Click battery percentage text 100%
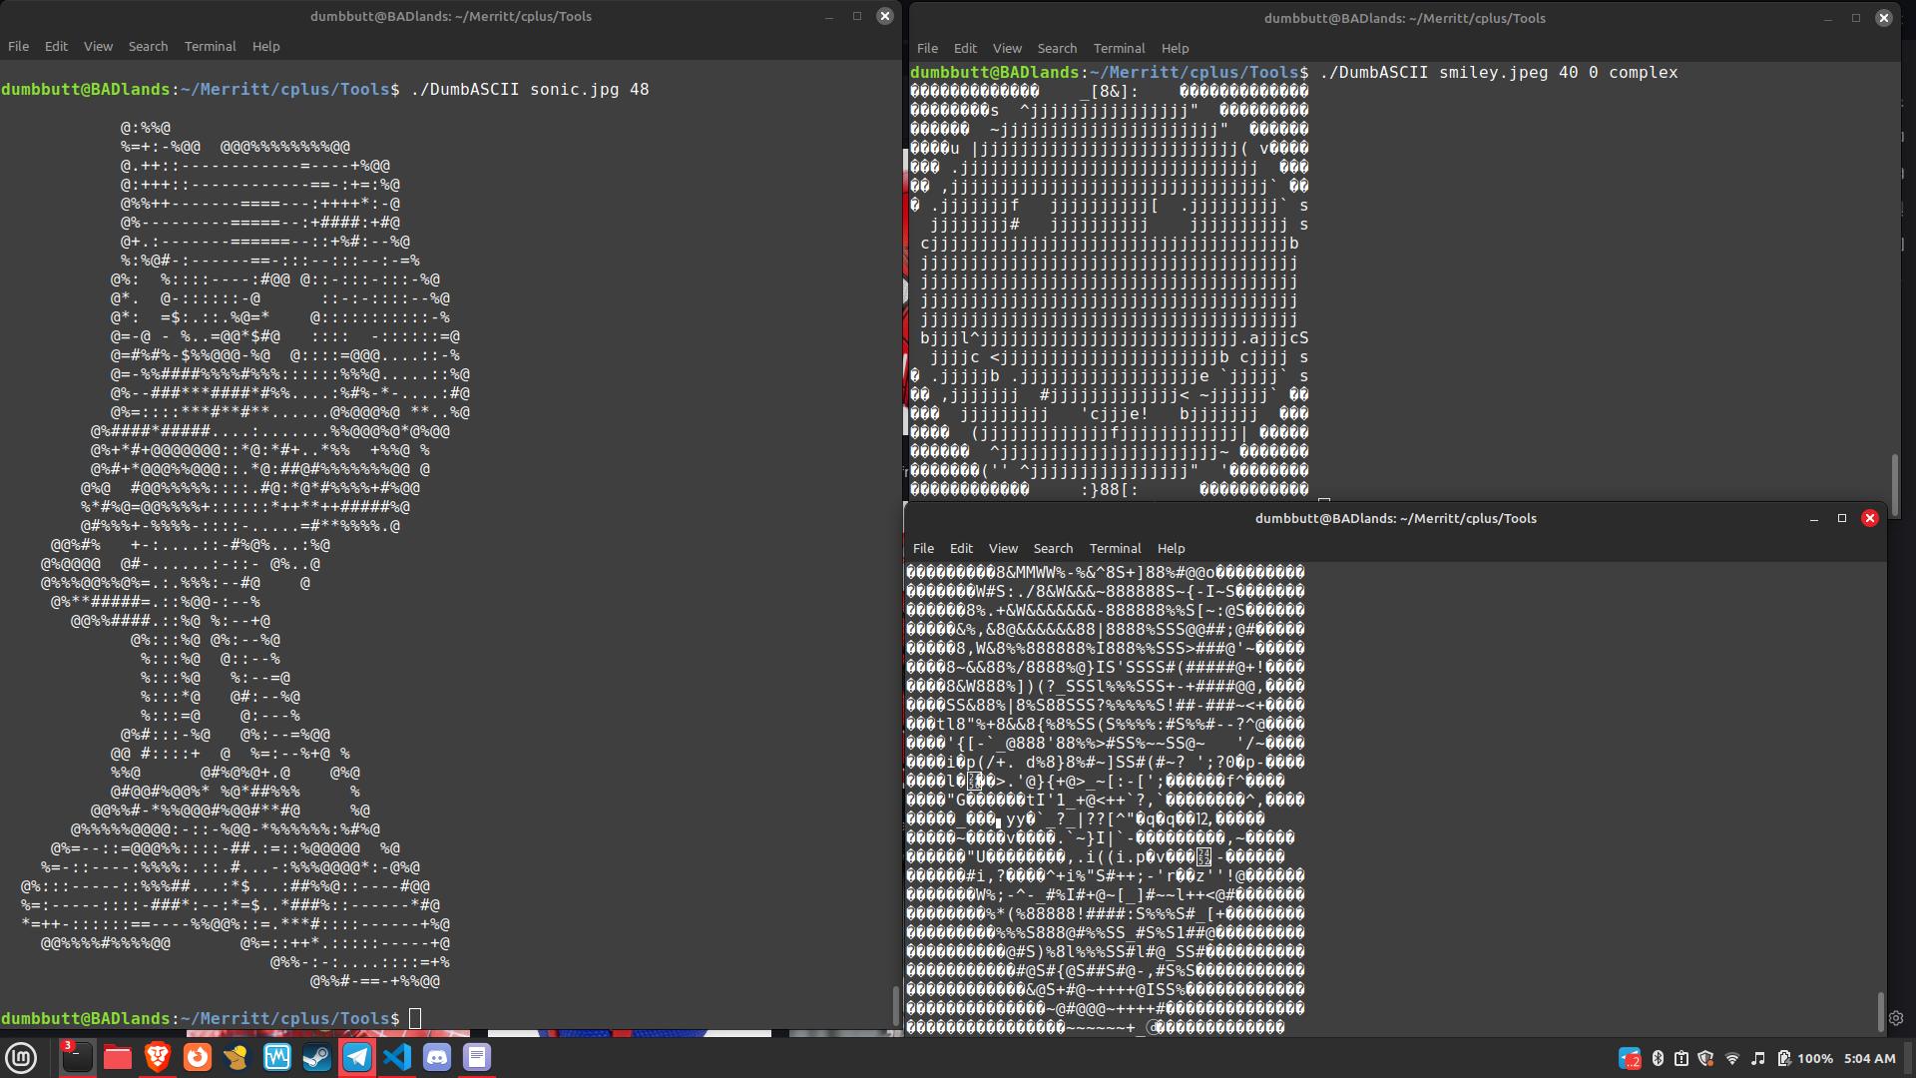The height and width of the screenshot is (1078, 1916). click(1815, 1058)
